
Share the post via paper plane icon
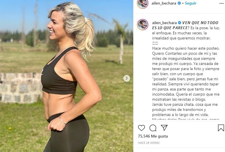pos(164,128)
